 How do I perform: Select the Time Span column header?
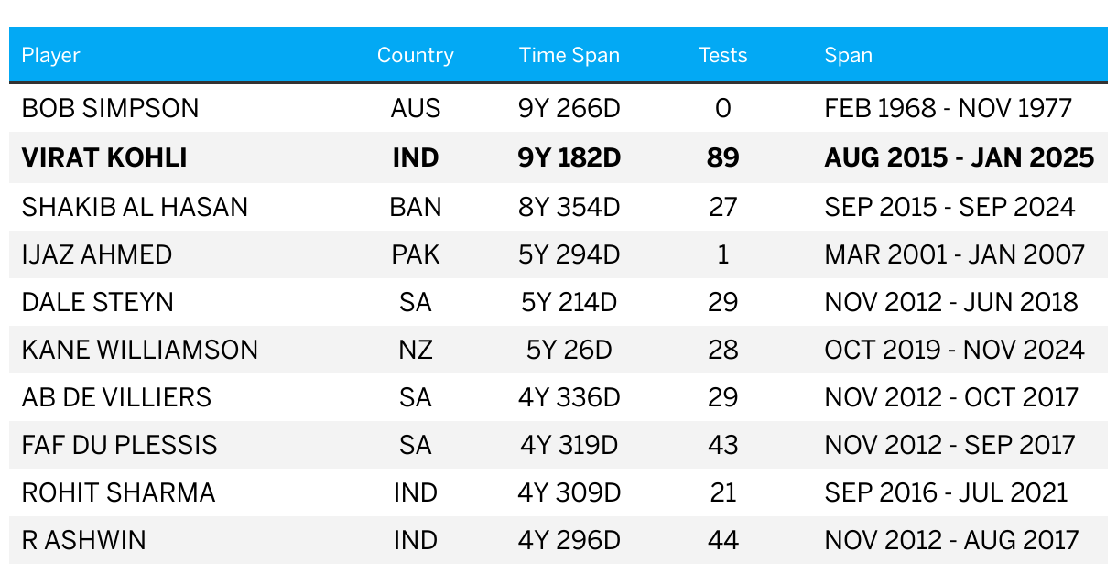point(569,55)
